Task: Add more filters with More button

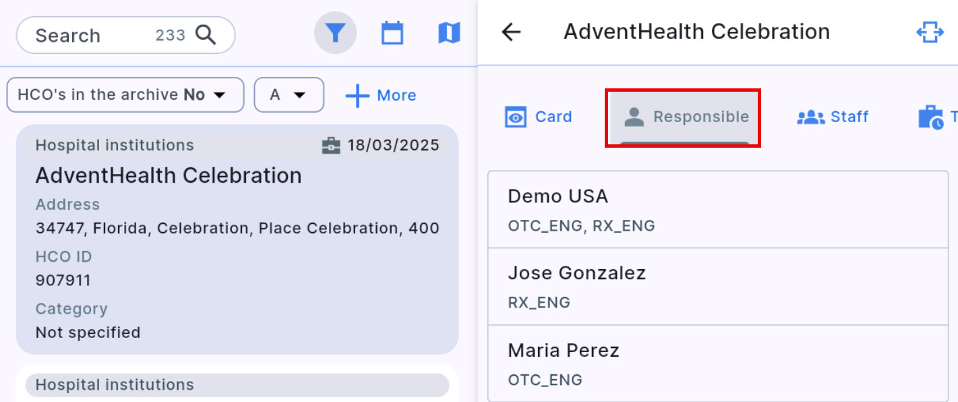Action: (x=381, y=96)
